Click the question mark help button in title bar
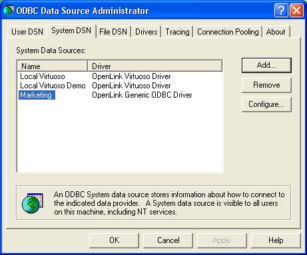 tap(281, 11)
